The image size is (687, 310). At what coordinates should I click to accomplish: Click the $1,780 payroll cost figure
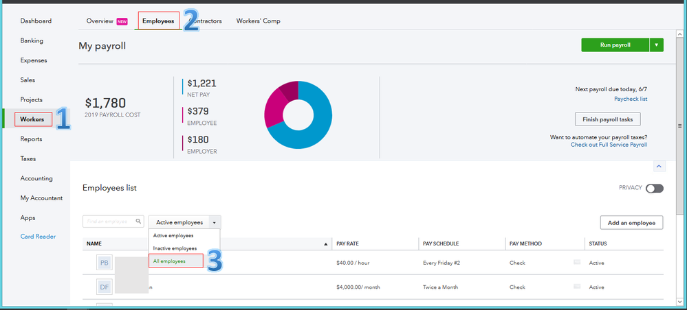[x=105, y=103]
